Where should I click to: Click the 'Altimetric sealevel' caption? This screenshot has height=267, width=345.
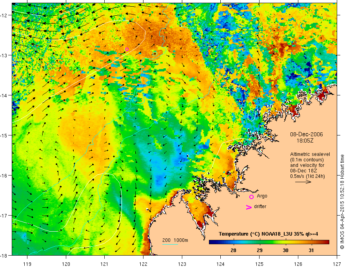310,154
